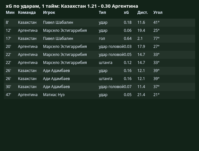Click the 'Мин' column header

tap(10, 13)
